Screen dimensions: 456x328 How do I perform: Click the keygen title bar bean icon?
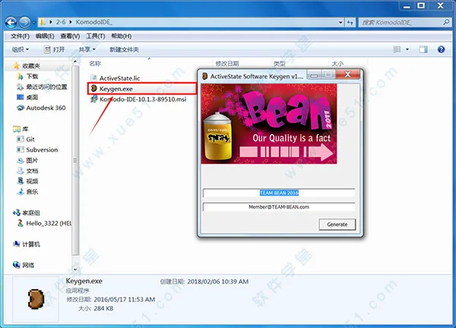coord(204,76)
